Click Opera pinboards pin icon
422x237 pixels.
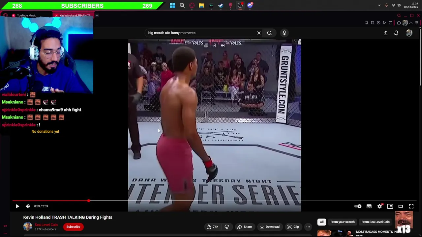[x=367, y=23]
